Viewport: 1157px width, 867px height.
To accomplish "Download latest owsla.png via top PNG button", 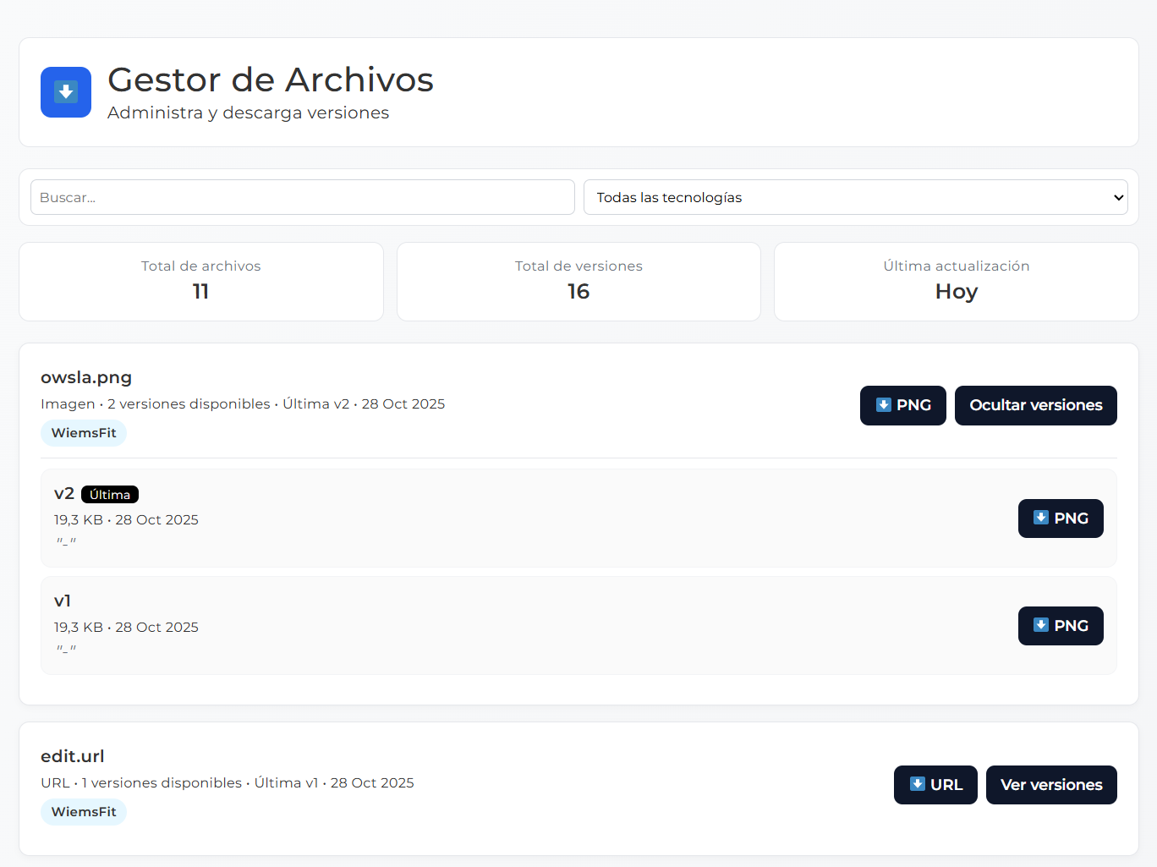I will [x=902, y=405].
